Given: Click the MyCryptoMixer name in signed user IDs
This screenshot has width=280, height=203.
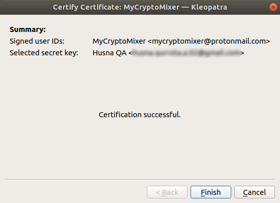Looking at the screenshot, I should (x=119, y=41).
